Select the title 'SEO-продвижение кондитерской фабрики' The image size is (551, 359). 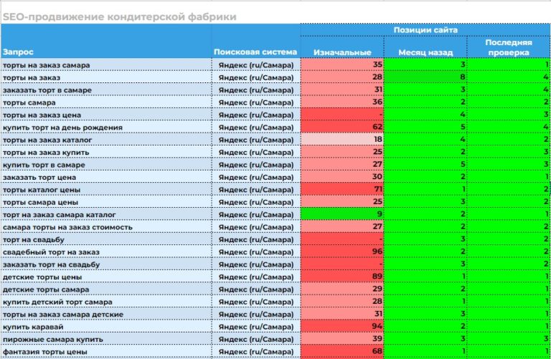pyautogui.click(x=120, y=17)
